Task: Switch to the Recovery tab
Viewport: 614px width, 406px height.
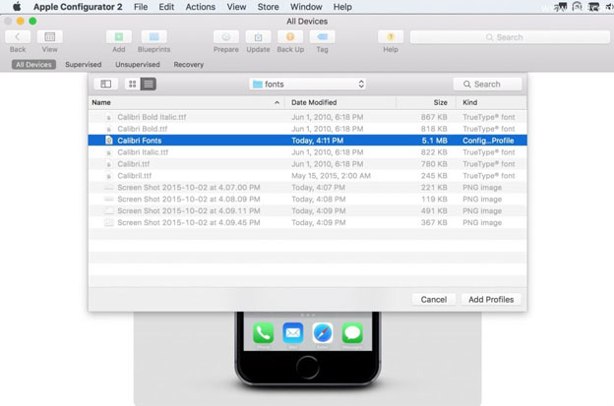Action: (x=189, y=65)
